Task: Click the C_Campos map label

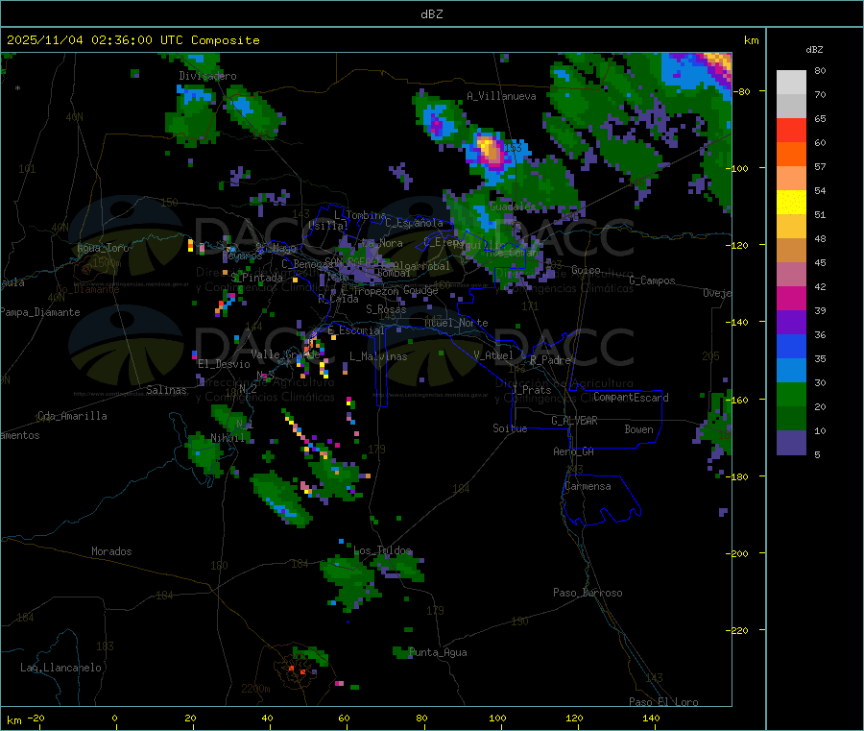Action: [653, 280]
